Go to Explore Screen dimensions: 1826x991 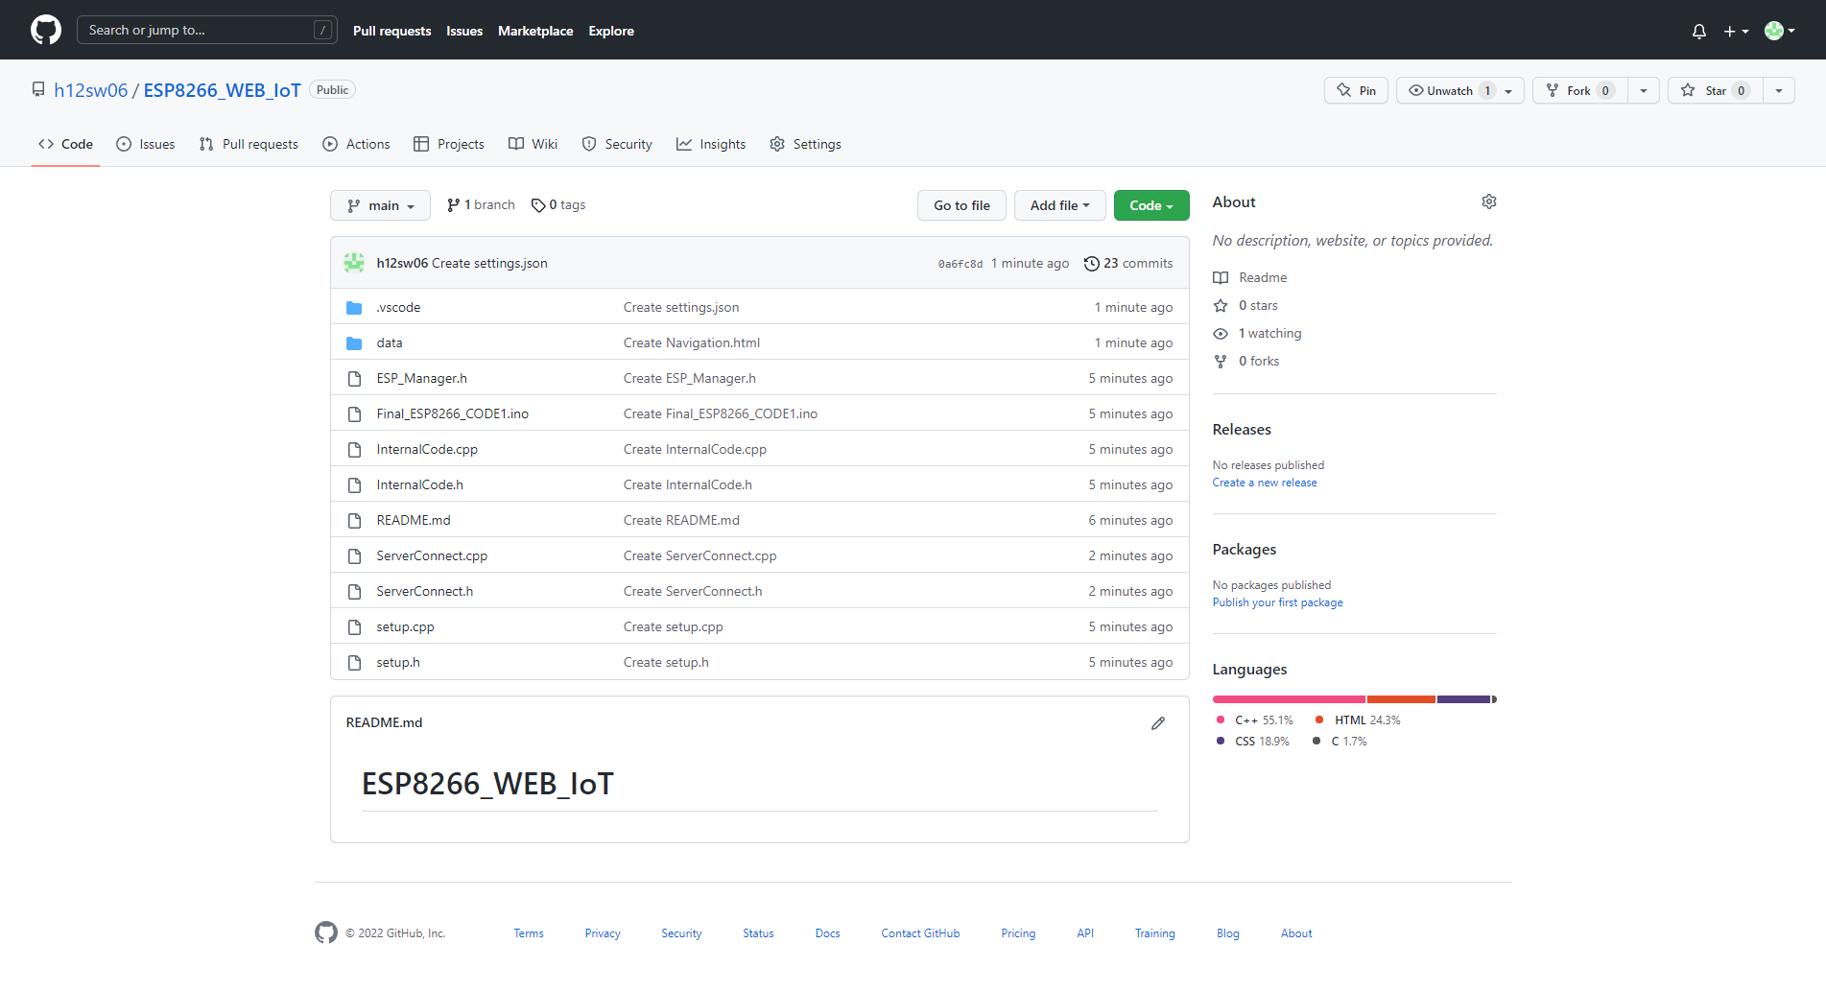pos(611,31)
